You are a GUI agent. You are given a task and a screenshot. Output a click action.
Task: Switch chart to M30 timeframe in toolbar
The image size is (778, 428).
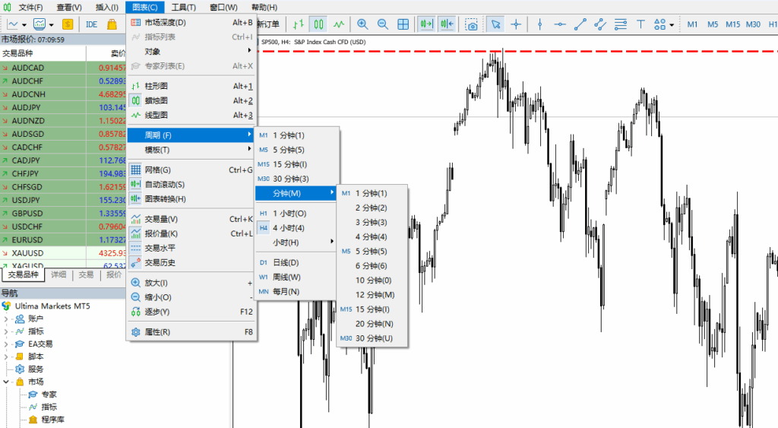click(753, 24)
